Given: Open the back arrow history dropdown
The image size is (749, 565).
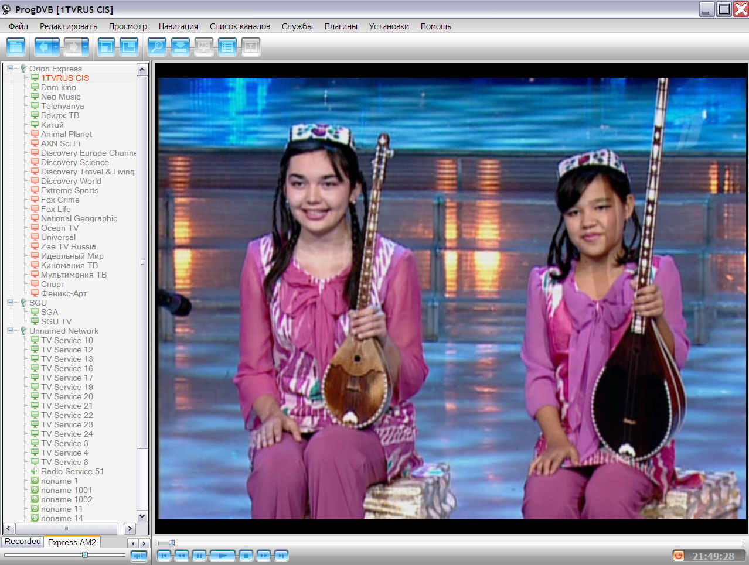Looking at the screenshot, I should tap(56, 47).
